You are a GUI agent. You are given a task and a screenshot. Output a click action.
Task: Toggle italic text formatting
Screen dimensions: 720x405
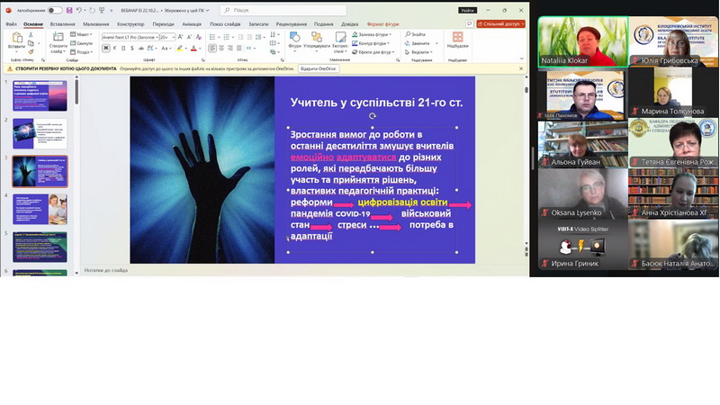pyautogui.click(x=115, y=48)
